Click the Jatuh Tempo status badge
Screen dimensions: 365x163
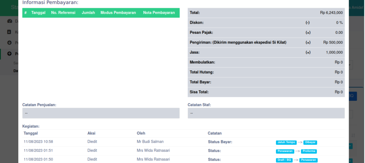(x=286, y=142)
